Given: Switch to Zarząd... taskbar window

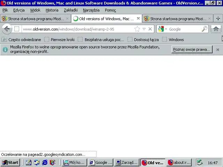Looking at the screenshot, I should [127, 162].
